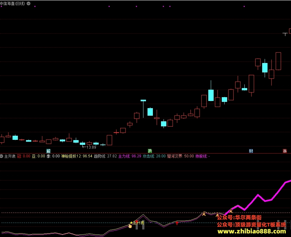Click the 神秘捉妖12: 96.54 value
Viewport: 291px width, 237px height.
tap(77, 156)
